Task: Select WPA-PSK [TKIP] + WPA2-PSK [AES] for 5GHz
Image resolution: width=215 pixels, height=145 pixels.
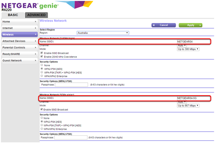Action: click(x=42, y=125)
